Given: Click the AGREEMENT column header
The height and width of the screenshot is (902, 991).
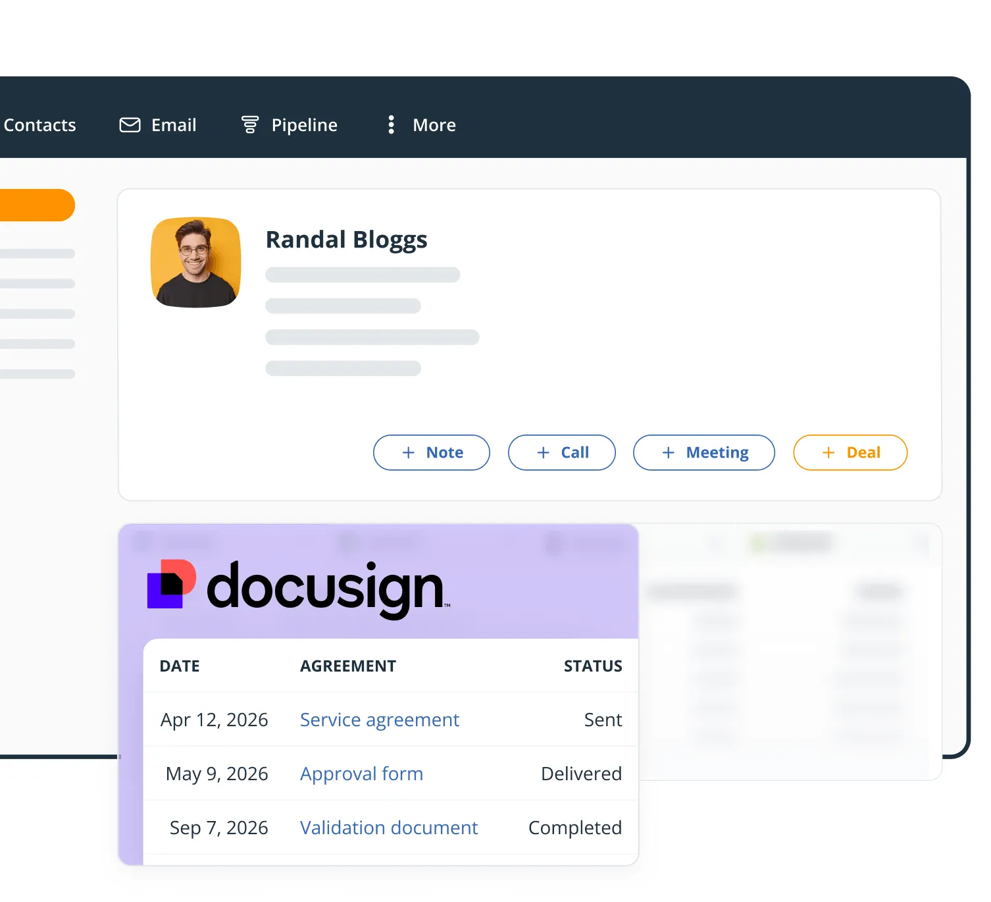Looking at the screenshot, I should pyautogui.click(x=348, y=666).
